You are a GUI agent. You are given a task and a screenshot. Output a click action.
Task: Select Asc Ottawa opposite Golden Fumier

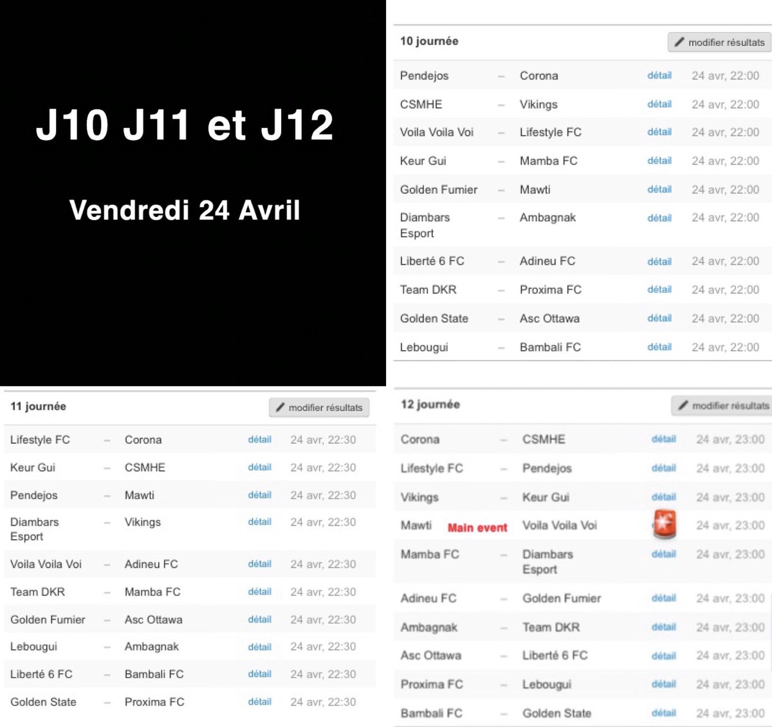153,620
